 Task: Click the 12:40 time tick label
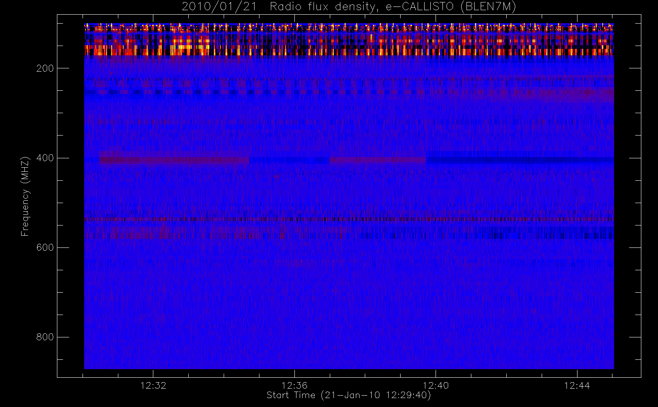436,385
